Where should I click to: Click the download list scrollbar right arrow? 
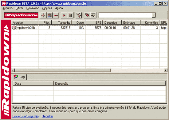166,70
